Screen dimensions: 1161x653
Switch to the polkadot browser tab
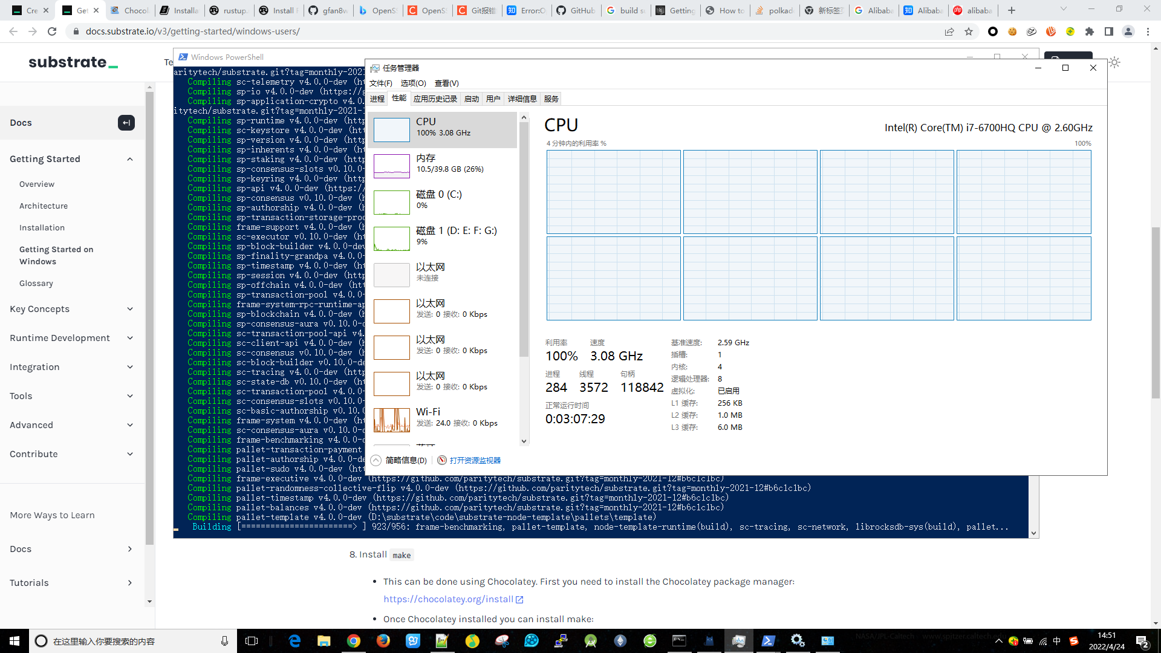pos(775,10)
